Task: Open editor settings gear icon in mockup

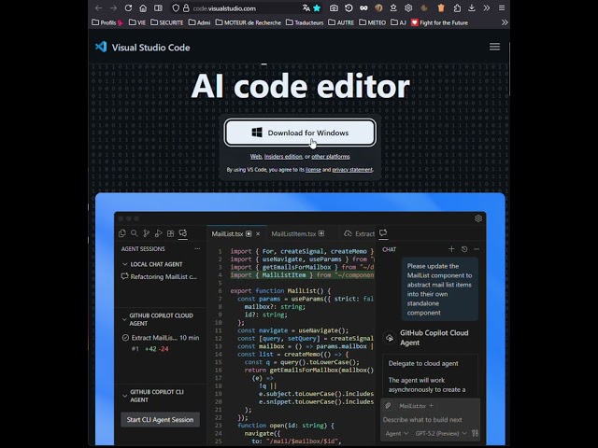Action: pos(478,218)
